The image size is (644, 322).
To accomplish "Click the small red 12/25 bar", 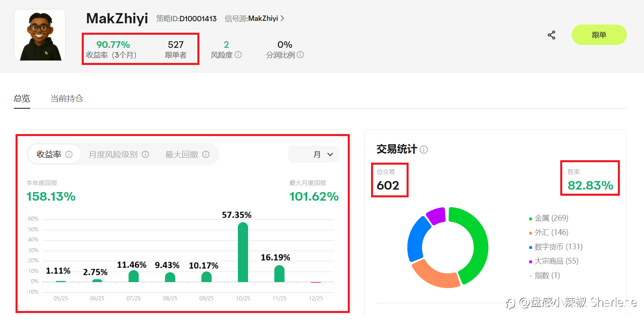I will click(x=316, y=282).
